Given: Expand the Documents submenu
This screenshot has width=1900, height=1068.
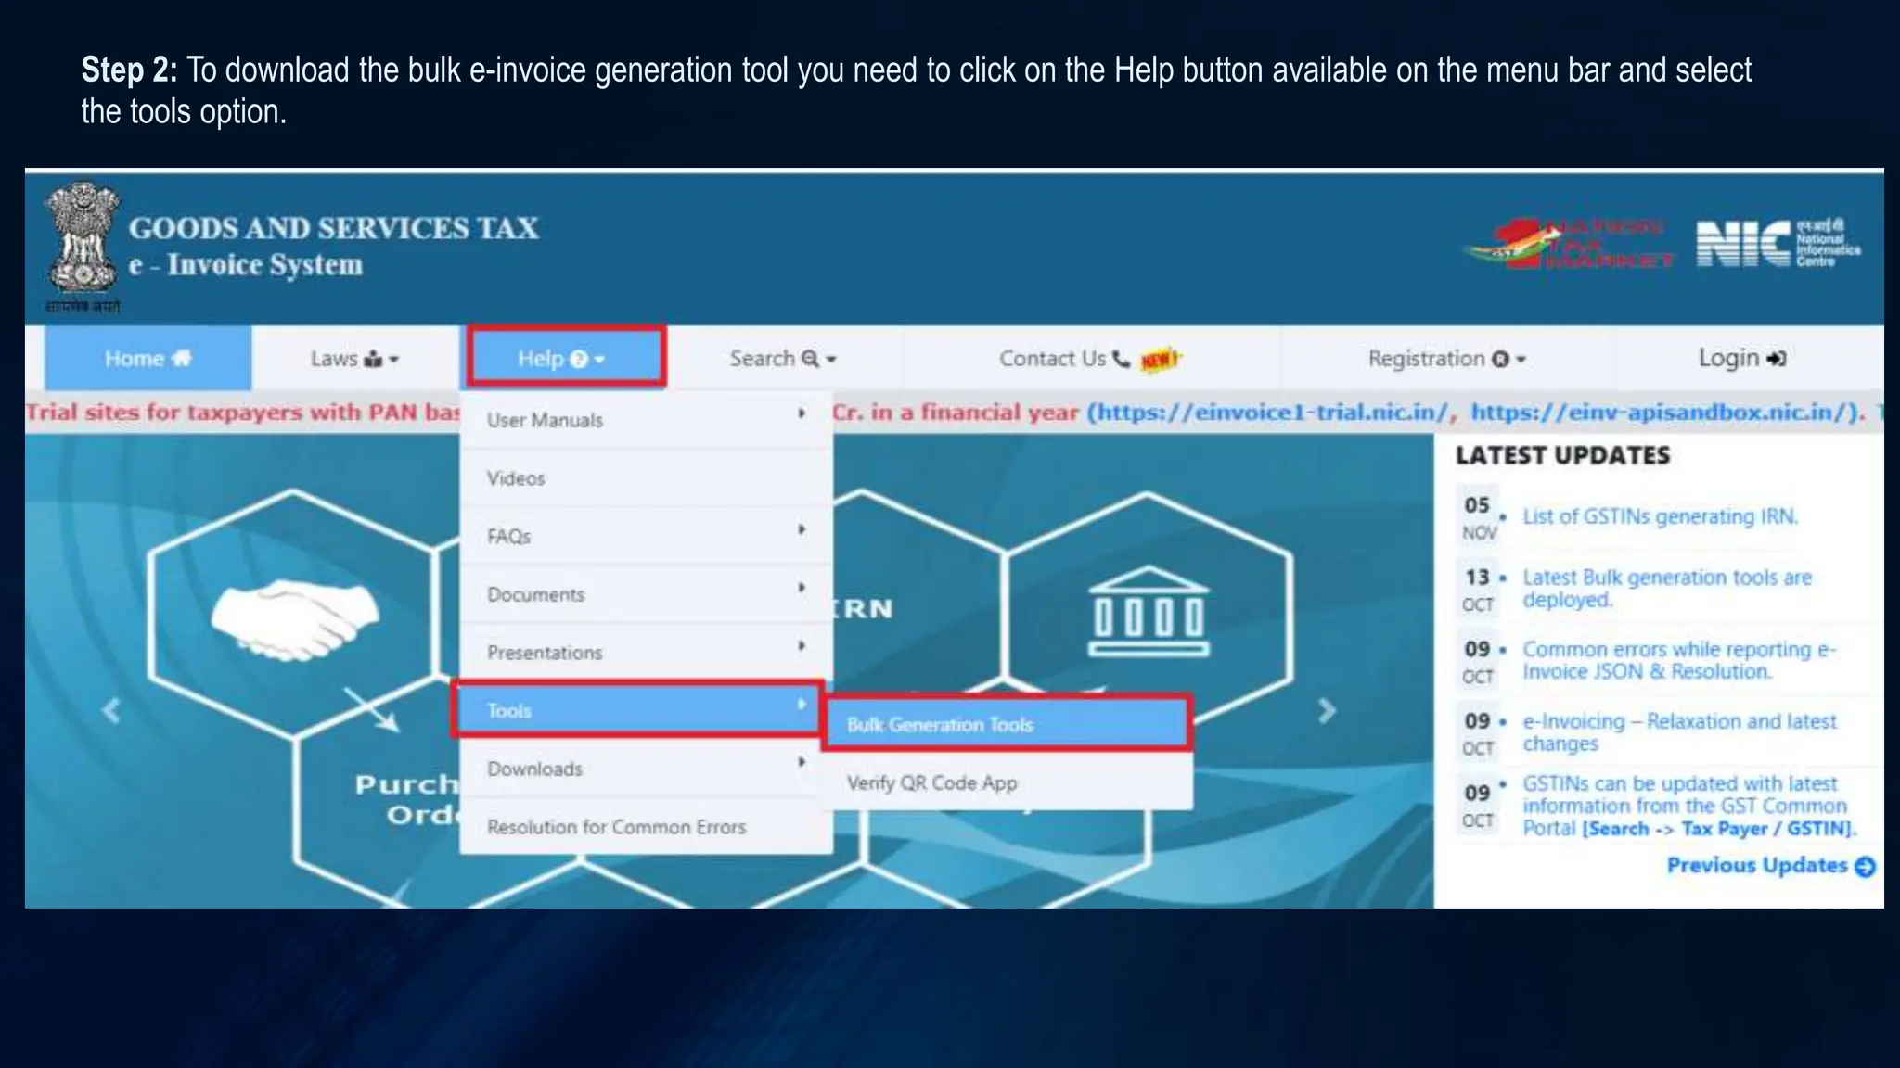Looking at the screenshot, I should tap(646, 594).
